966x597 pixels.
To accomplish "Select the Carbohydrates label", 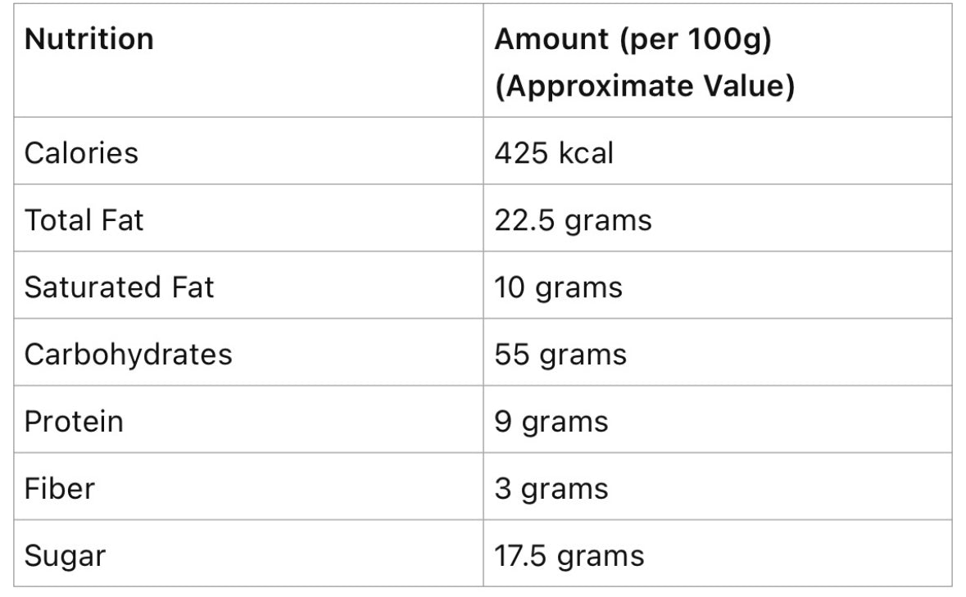I will [128, 355].
